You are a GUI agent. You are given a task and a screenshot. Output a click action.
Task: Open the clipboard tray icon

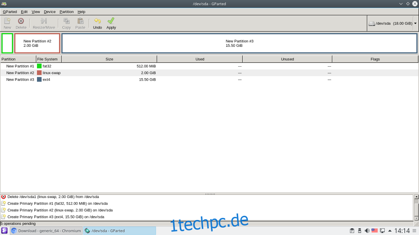click(352, 230)
